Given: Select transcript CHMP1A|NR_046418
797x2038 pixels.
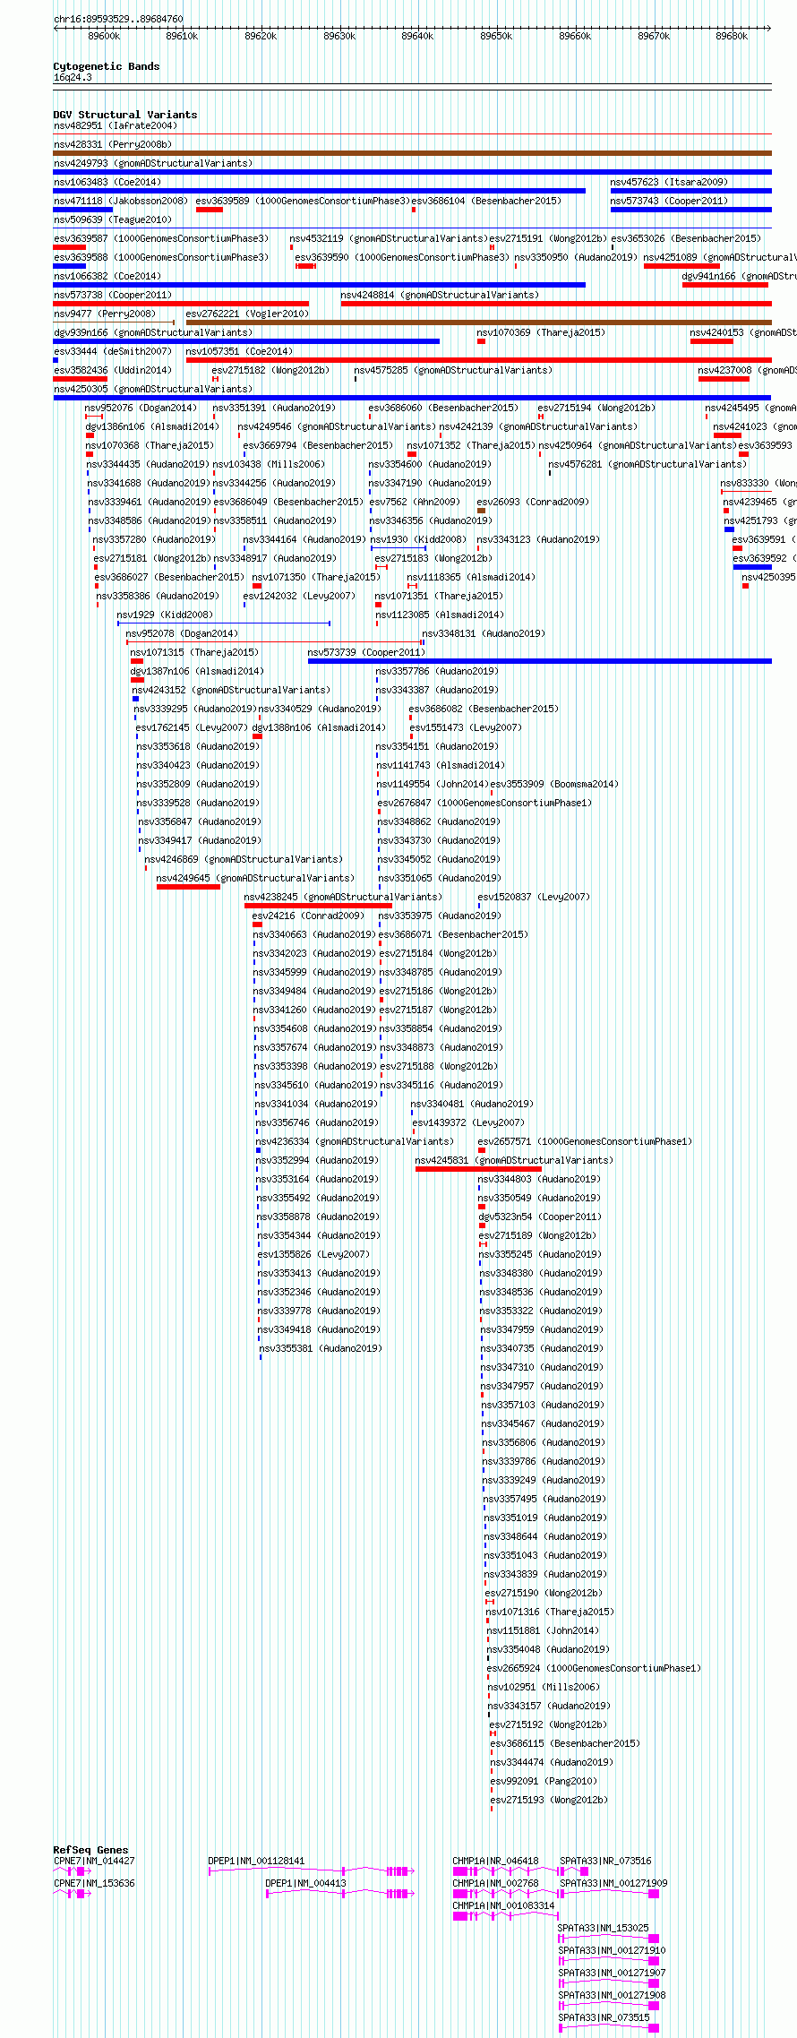Looking at the screenshot, I should (496, 1861).
